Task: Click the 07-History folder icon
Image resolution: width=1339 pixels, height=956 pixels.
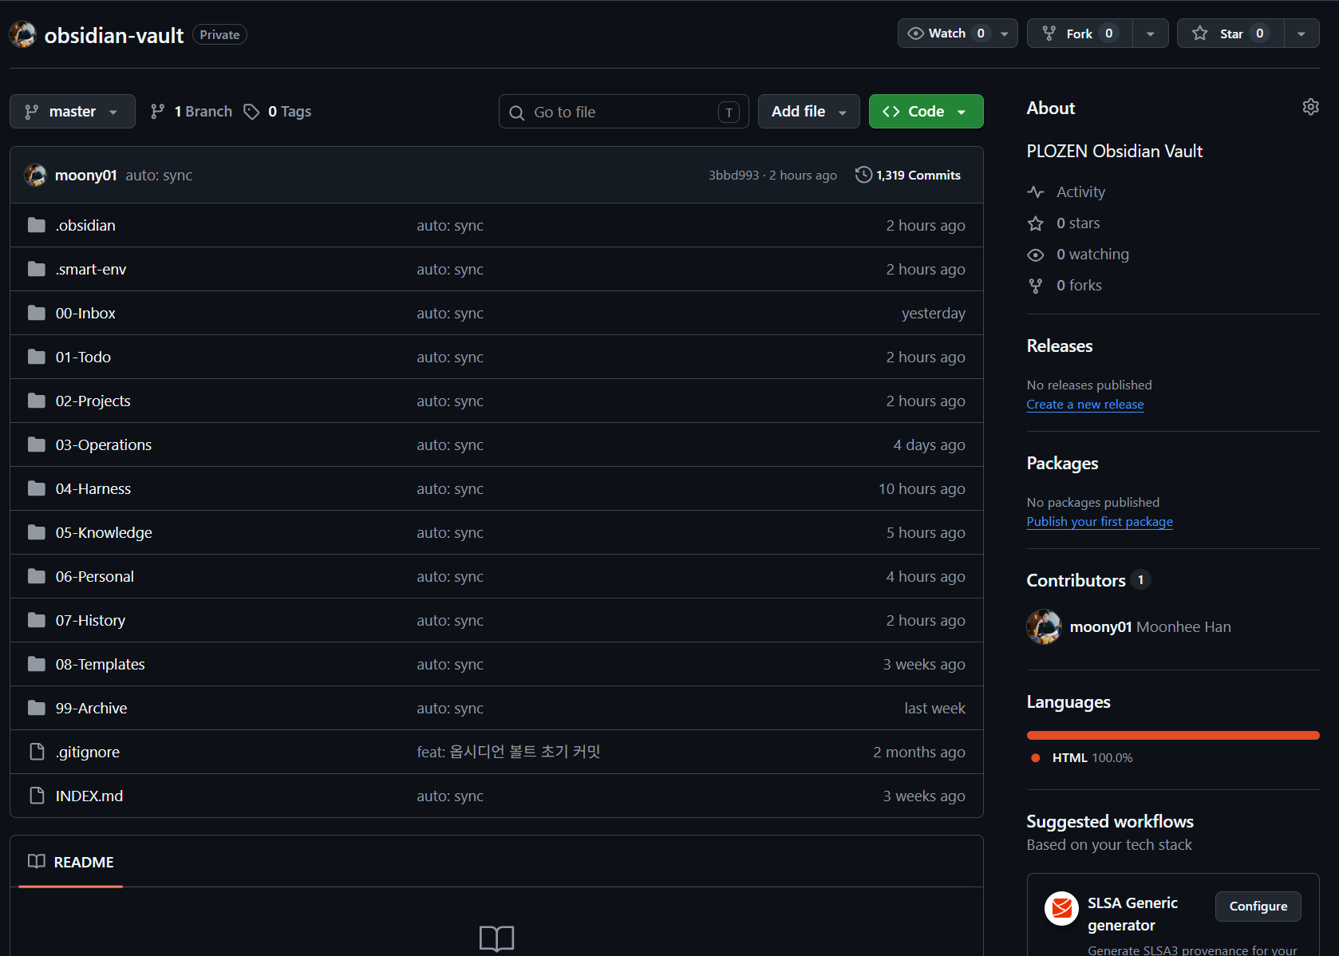Action: pyautogui.click(x=36, y=620)
